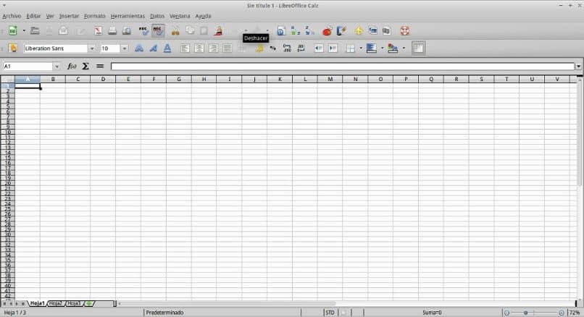
Task: Click the Sum sigma icon
Action: click(85, 67)
